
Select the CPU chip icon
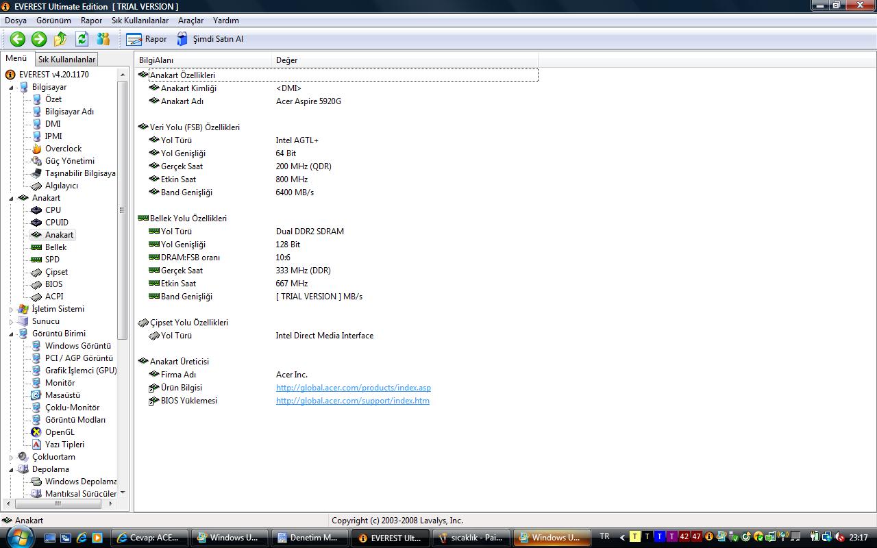click(x=36, y=210)
